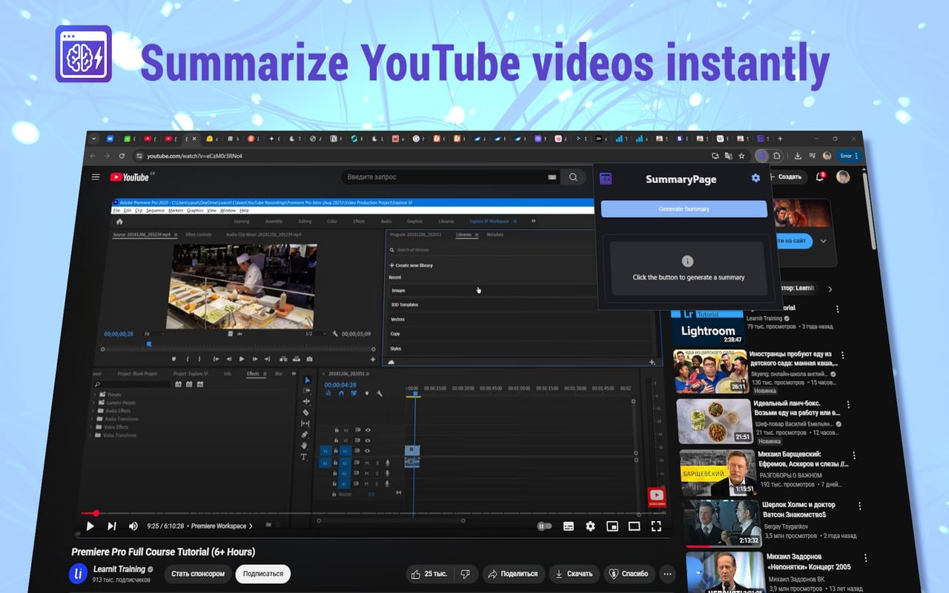Reload the page with the refresh icon
Image resolution: width=949 pixels, height=593 pixels.
pos(121,156)
